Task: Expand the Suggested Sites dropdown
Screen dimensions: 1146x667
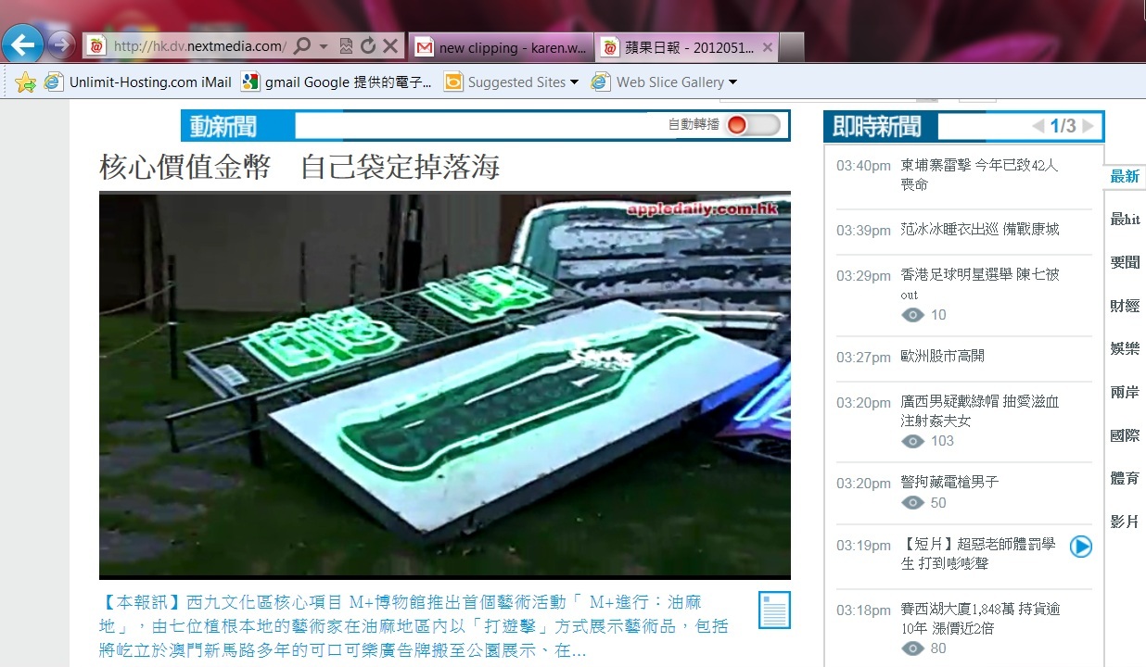Action: pos(574,82)
